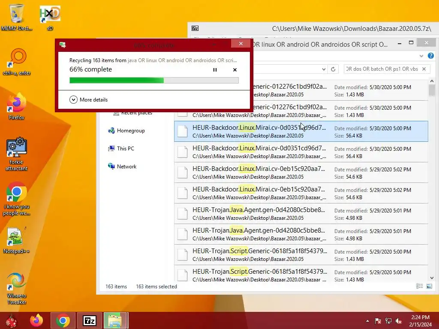
Task: Select Homegroup in the navigation pane
Action: (126, 131)
